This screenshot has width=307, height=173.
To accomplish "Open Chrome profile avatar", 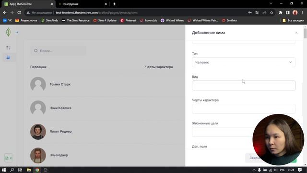I will point(295,12).
